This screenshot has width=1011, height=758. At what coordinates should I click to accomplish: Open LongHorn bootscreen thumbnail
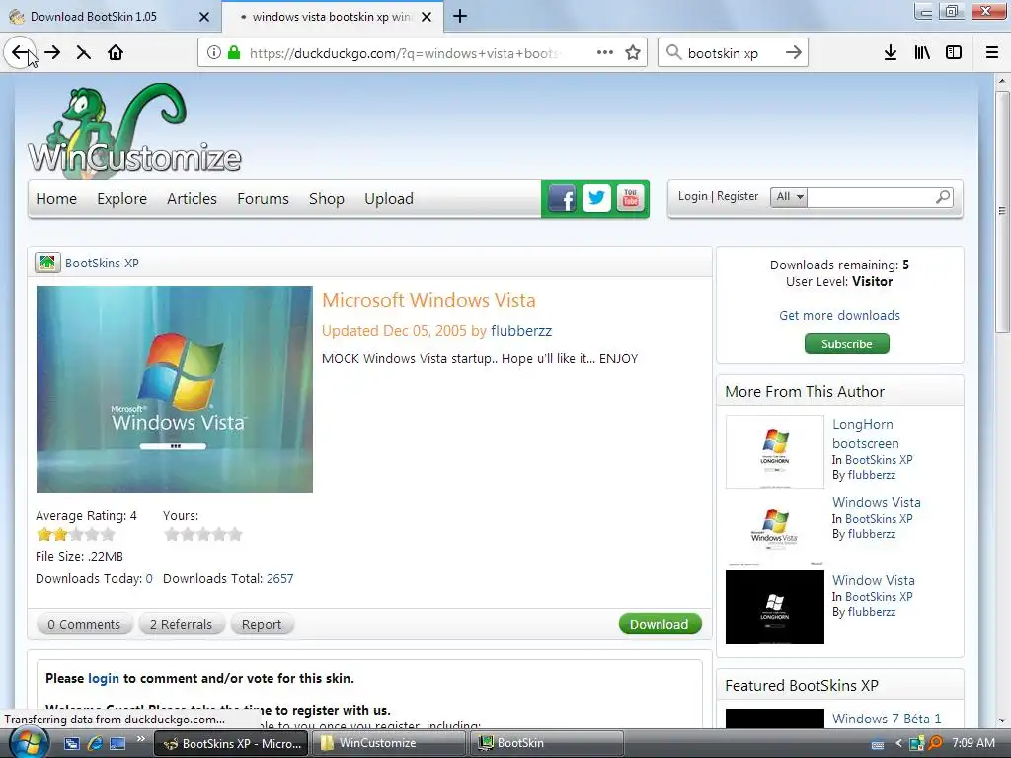774,451
